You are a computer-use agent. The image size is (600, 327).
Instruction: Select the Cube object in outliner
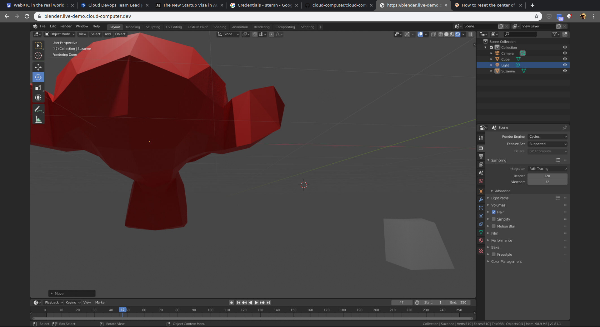point(505,59)
